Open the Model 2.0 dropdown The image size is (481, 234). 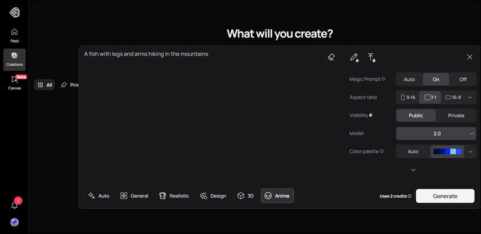[436, 134]
